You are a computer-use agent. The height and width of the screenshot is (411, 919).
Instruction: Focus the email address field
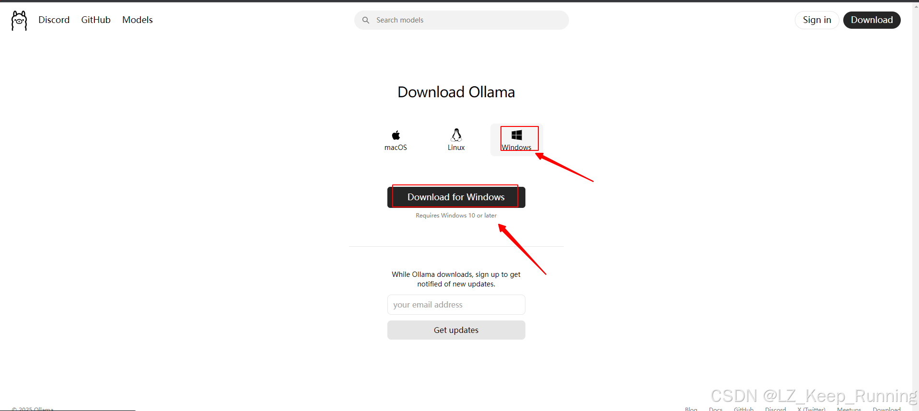click(x=456, y=305)
